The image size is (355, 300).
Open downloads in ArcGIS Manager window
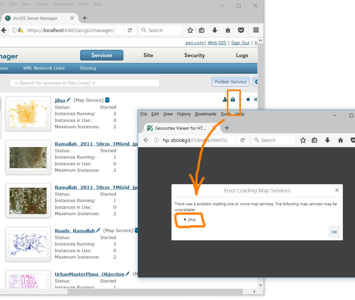coord(215,30)
